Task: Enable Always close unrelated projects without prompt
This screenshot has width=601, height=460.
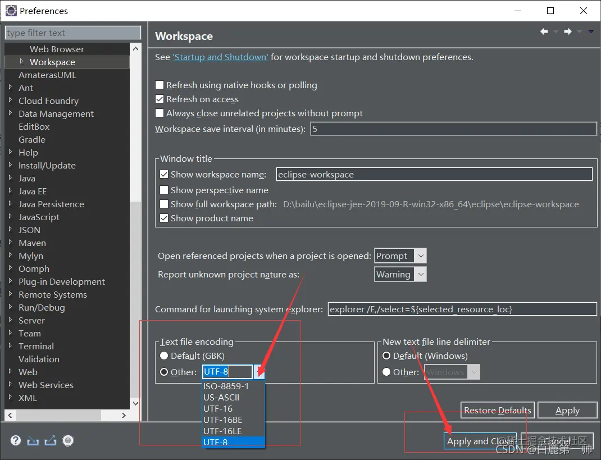Action: pyautogui.click(x=160, y=113)
